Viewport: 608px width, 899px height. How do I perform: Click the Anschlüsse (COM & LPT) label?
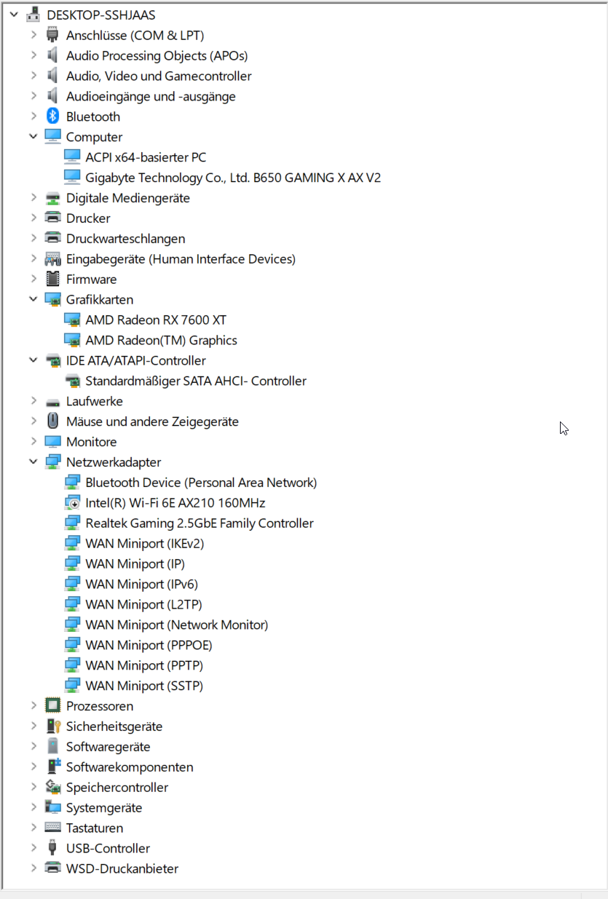tap(135, 35)
